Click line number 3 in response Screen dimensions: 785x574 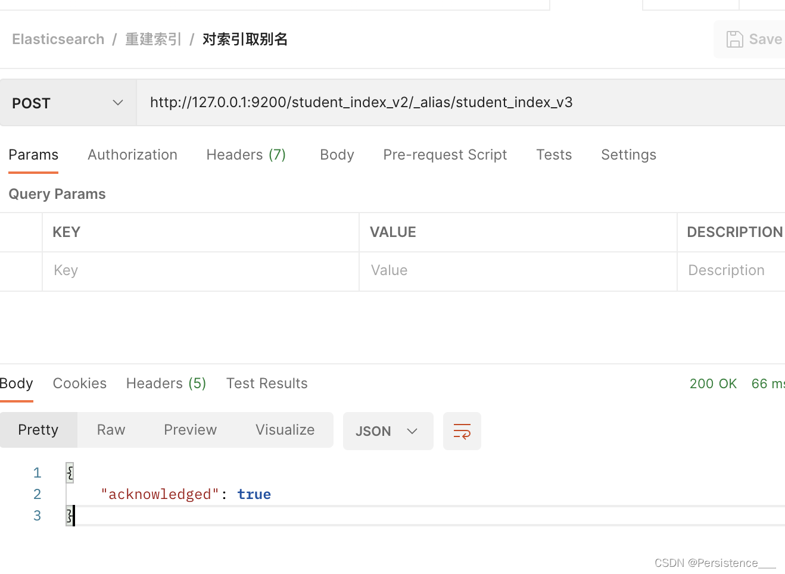coord(37,516)
